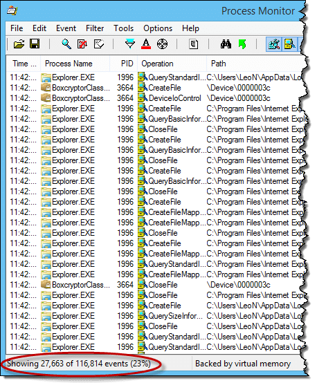Select the Include Process crosshair target icon

pos(162,44)
